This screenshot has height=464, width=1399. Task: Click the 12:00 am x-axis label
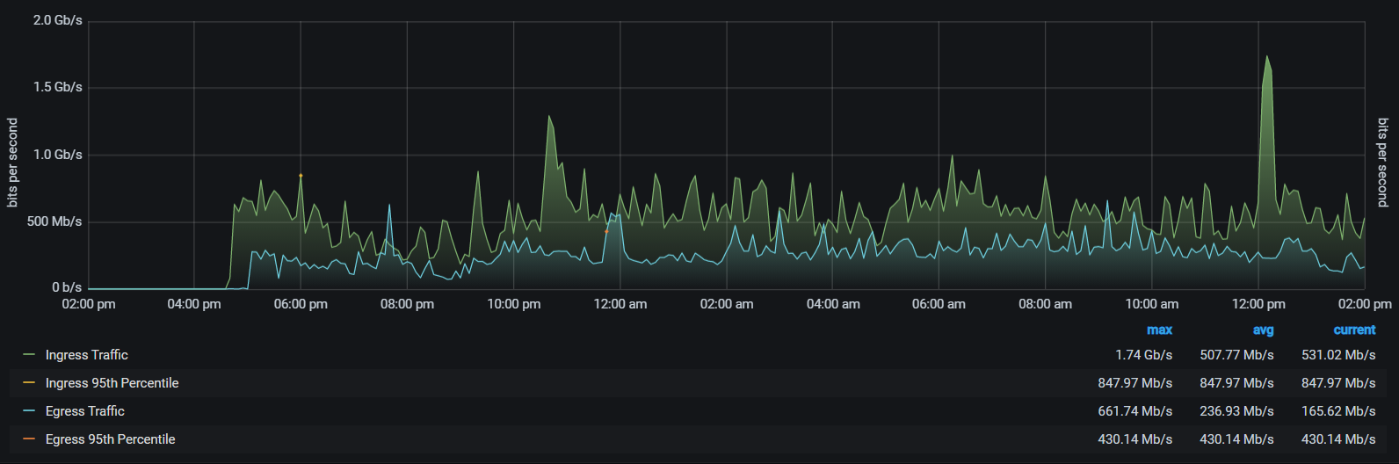[620, 304]
